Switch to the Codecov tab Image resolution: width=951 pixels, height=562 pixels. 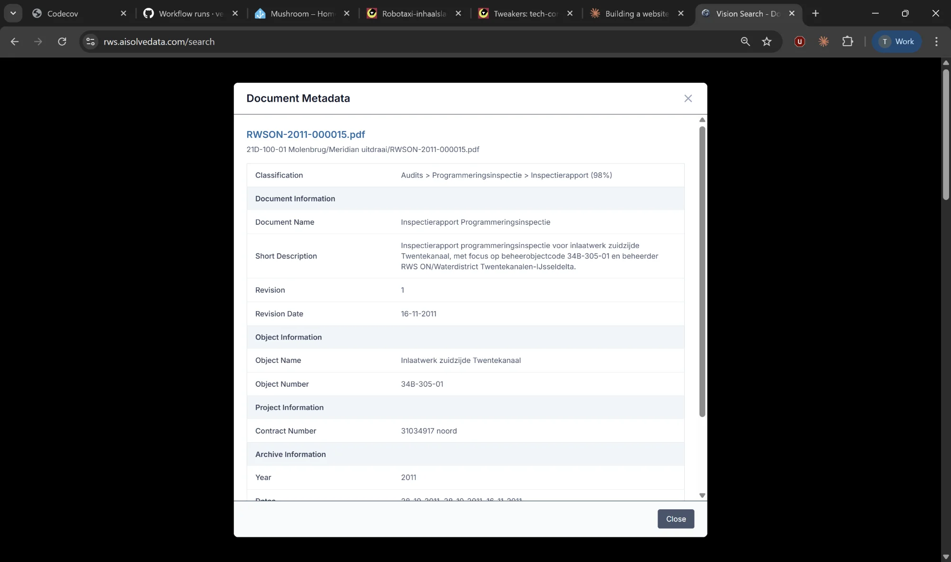pyautogui.click(x=67, y=13)
